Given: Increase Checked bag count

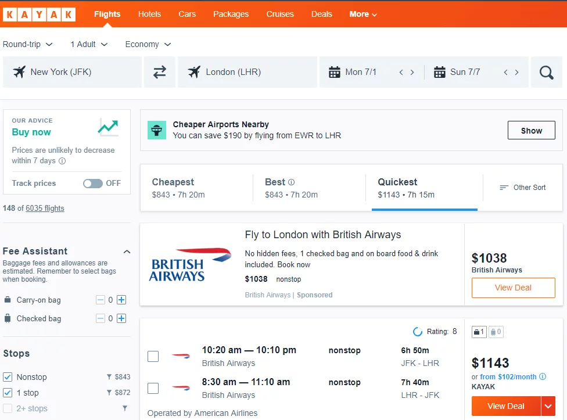Looking at the screenshot, I should click(x=121, y=318).
